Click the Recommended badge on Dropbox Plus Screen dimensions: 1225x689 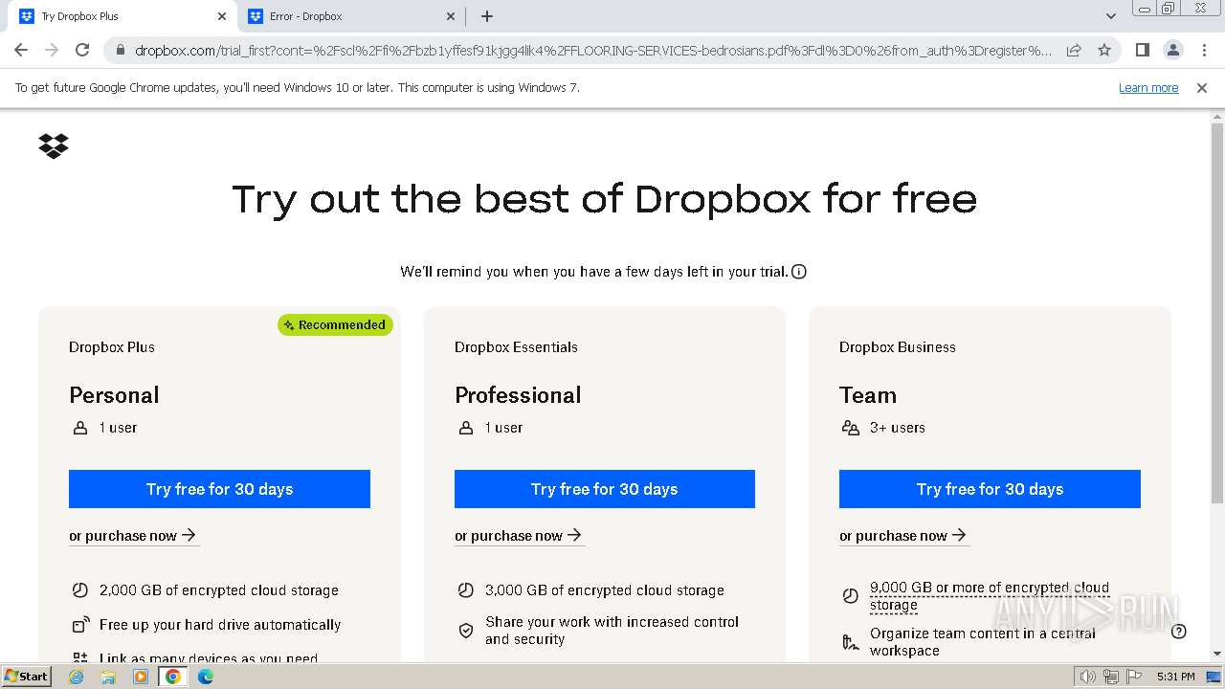335,324
